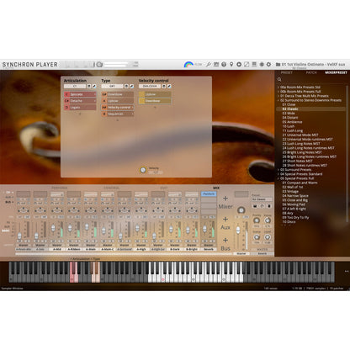
Task: Open the MIX view tab
Action: (216, 188)
